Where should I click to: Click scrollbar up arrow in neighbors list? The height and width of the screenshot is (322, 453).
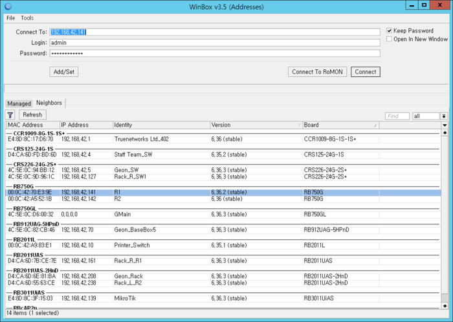tap(445, 133)
